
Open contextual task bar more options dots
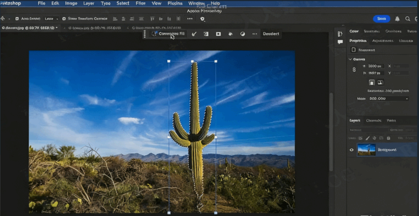(255, 34)
